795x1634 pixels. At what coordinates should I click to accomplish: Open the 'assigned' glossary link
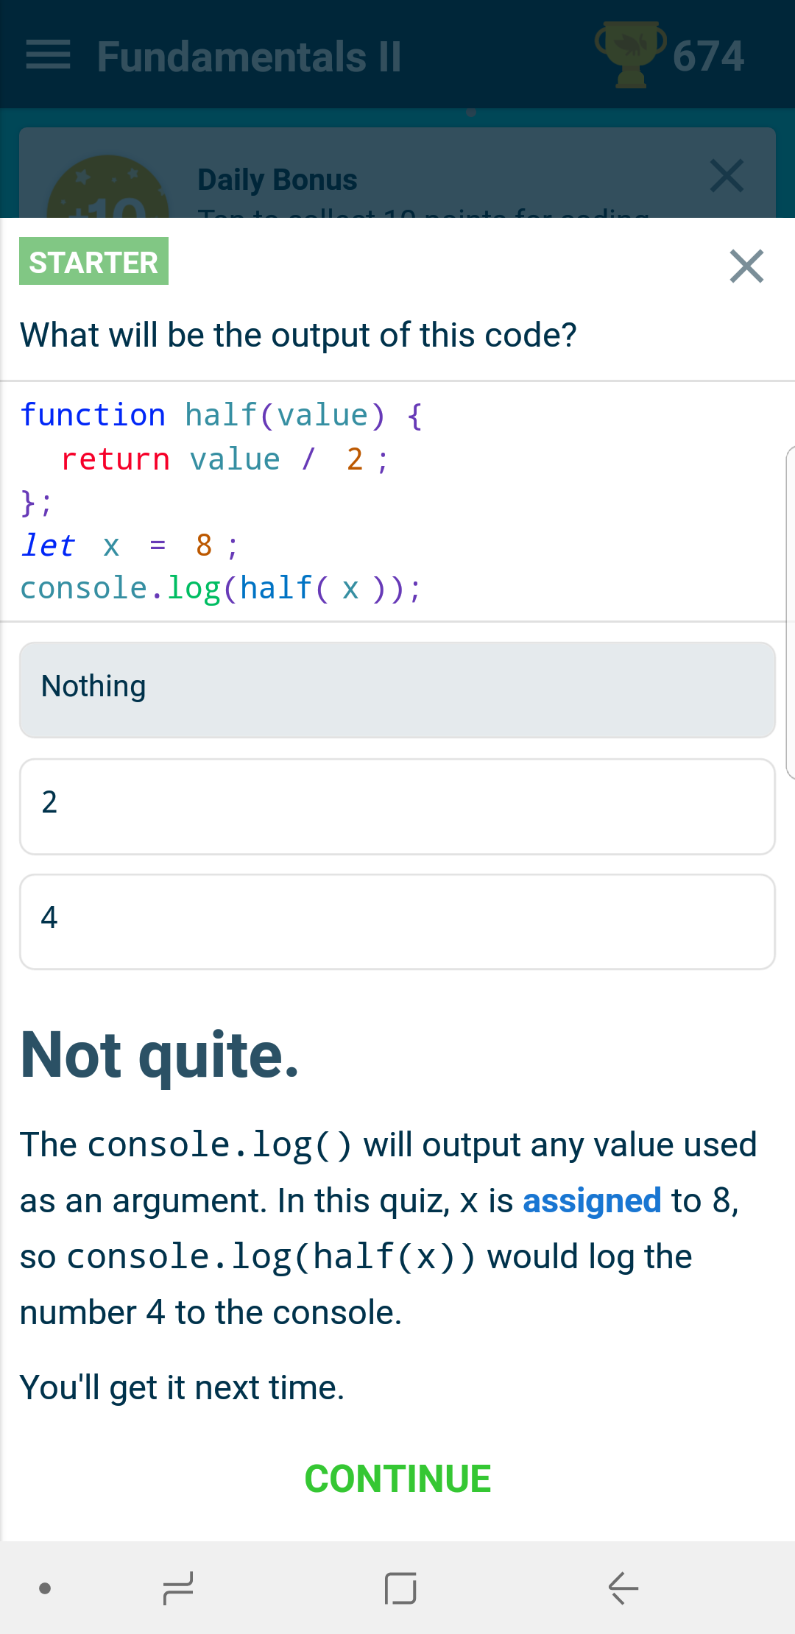coord(592,1200)
